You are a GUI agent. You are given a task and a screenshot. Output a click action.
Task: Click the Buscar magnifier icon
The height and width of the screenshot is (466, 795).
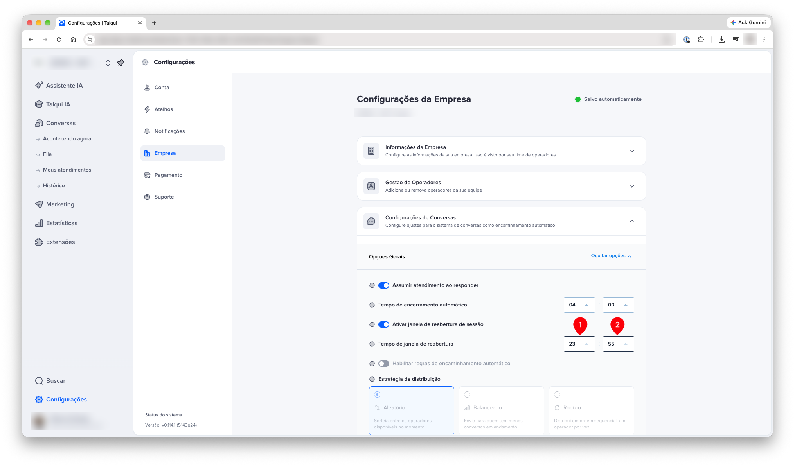tap(39, 381)
